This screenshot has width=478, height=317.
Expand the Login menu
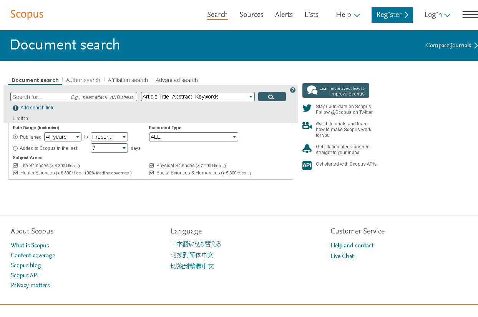point(437,15)
